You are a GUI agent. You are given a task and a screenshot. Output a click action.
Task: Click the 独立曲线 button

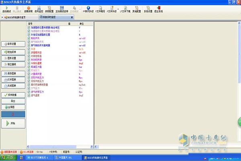(13, 64)
